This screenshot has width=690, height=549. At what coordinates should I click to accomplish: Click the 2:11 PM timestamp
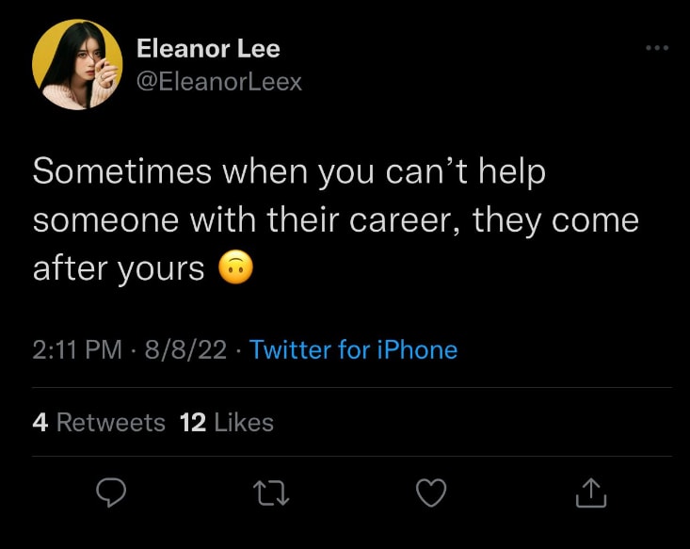(x=77, y=350)
